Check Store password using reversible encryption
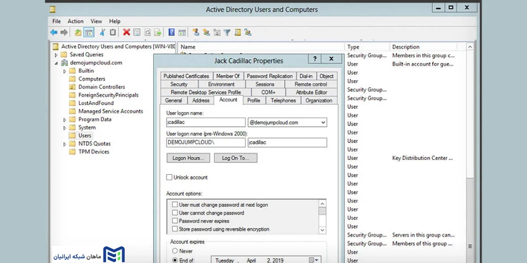This screenshot has width=527, height=263. pyautogui.click(x=175, y=229)
